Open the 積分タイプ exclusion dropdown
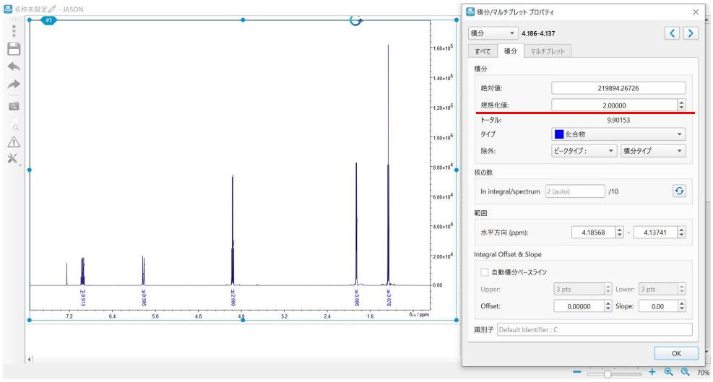The height and width of the screenshot is (382, 713). [x=652, y=151]
